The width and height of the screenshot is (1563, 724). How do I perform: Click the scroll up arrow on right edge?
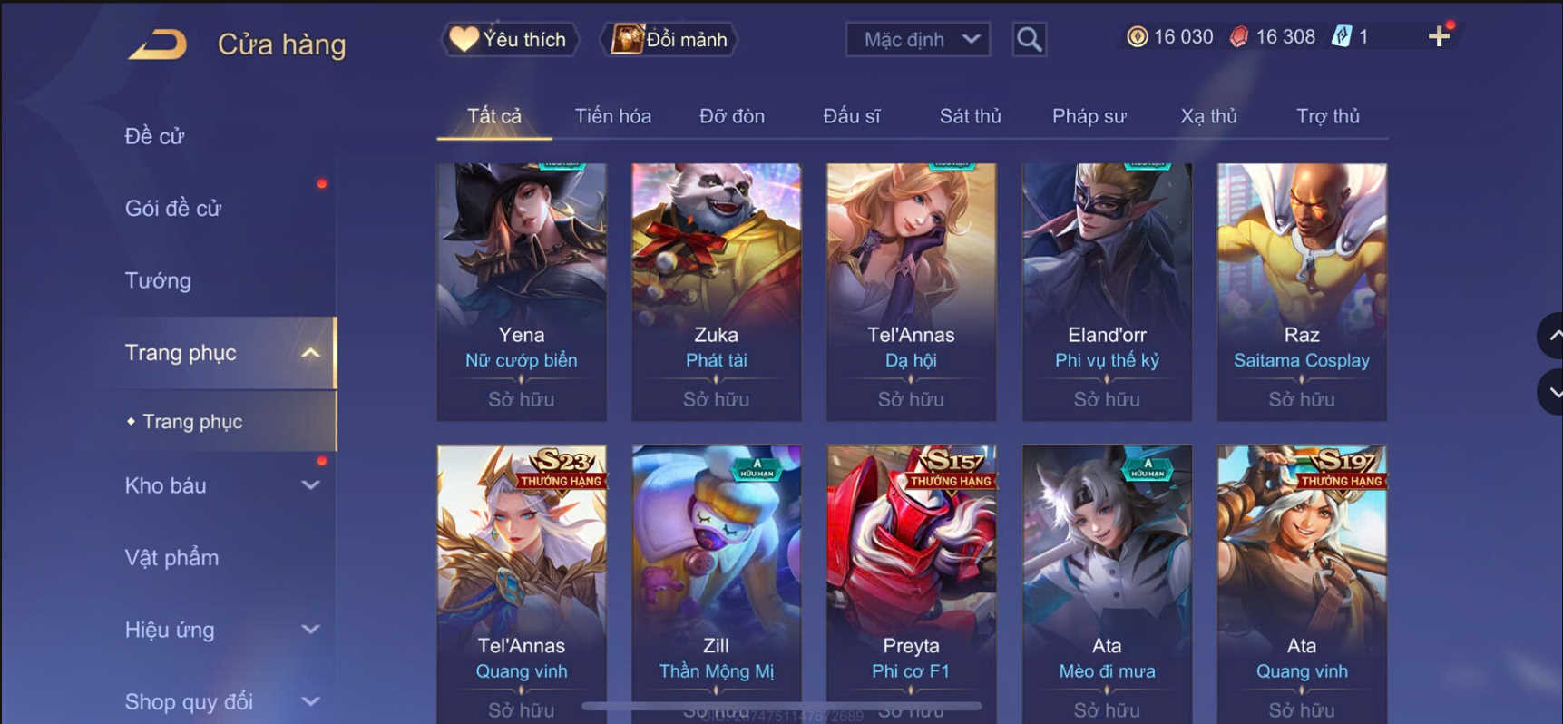tap(1550, 336)
